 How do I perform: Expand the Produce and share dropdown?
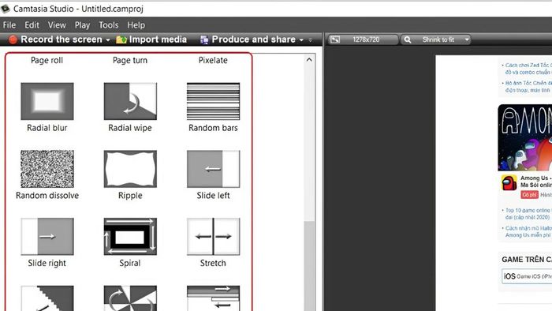[x=302, y=40]
